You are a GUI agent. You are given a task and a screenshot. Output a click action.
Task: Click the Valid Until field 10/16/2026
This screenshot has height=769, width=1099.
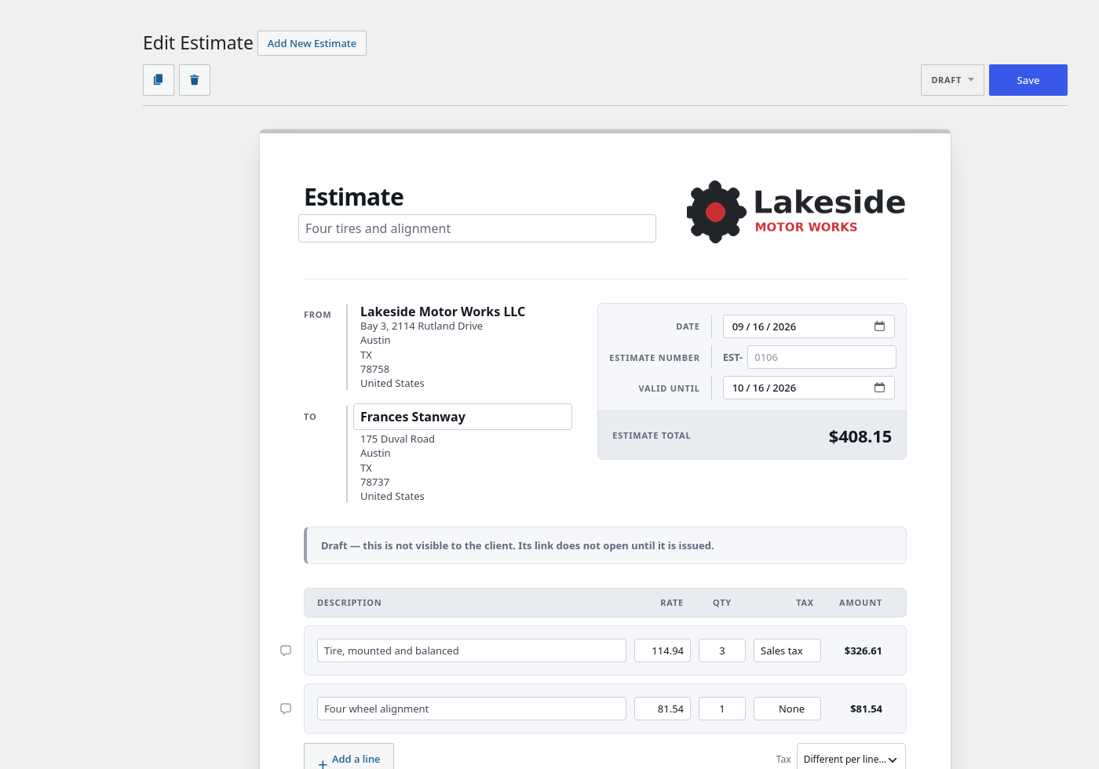tap(809, 388)
